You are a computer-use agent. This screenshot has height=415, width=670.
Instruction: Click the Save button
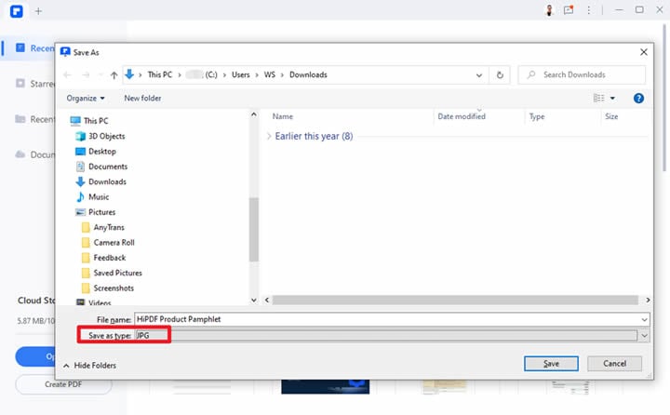[551, 364]
